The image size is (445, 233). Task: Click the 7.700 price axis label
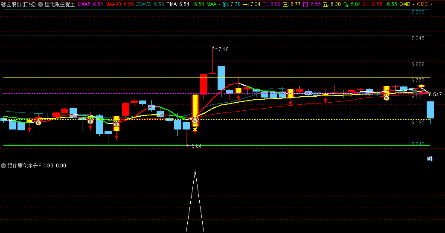coord(418,13)
